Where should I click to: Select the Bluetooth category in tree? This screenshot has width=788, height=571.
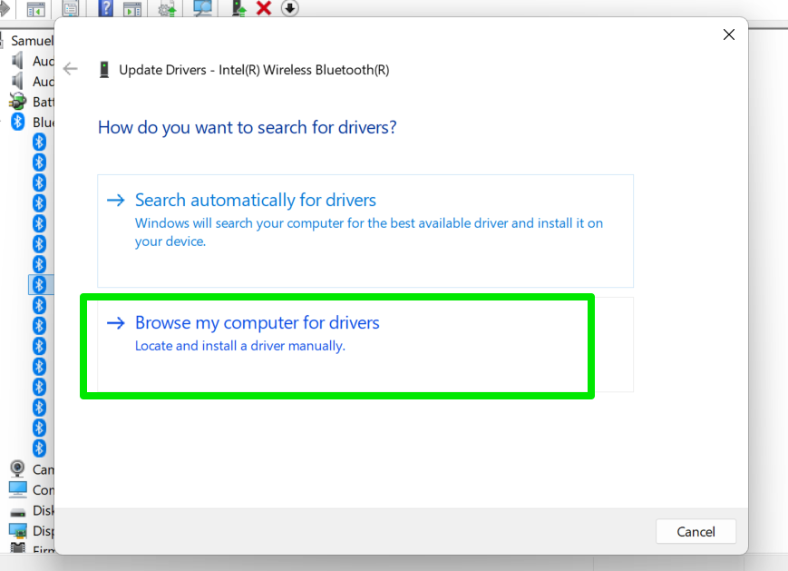click(x=43, y=123)
